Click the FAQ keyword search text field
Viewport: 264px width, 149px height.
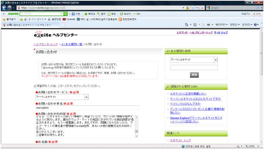[x=194, y=68]
